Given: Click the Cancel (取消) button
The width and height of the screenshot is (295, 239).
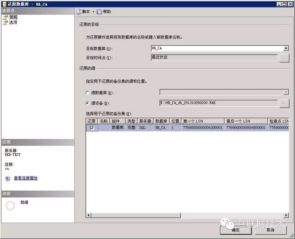Looking at the screenshot, I should (270, 230).
